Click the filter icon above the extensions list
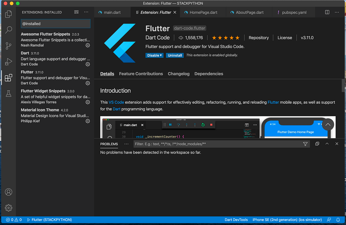Viewport: 346px width, 225px height. [x=76, y=12]
